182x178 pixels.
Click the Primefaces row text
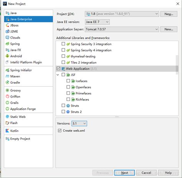point(83,93)
